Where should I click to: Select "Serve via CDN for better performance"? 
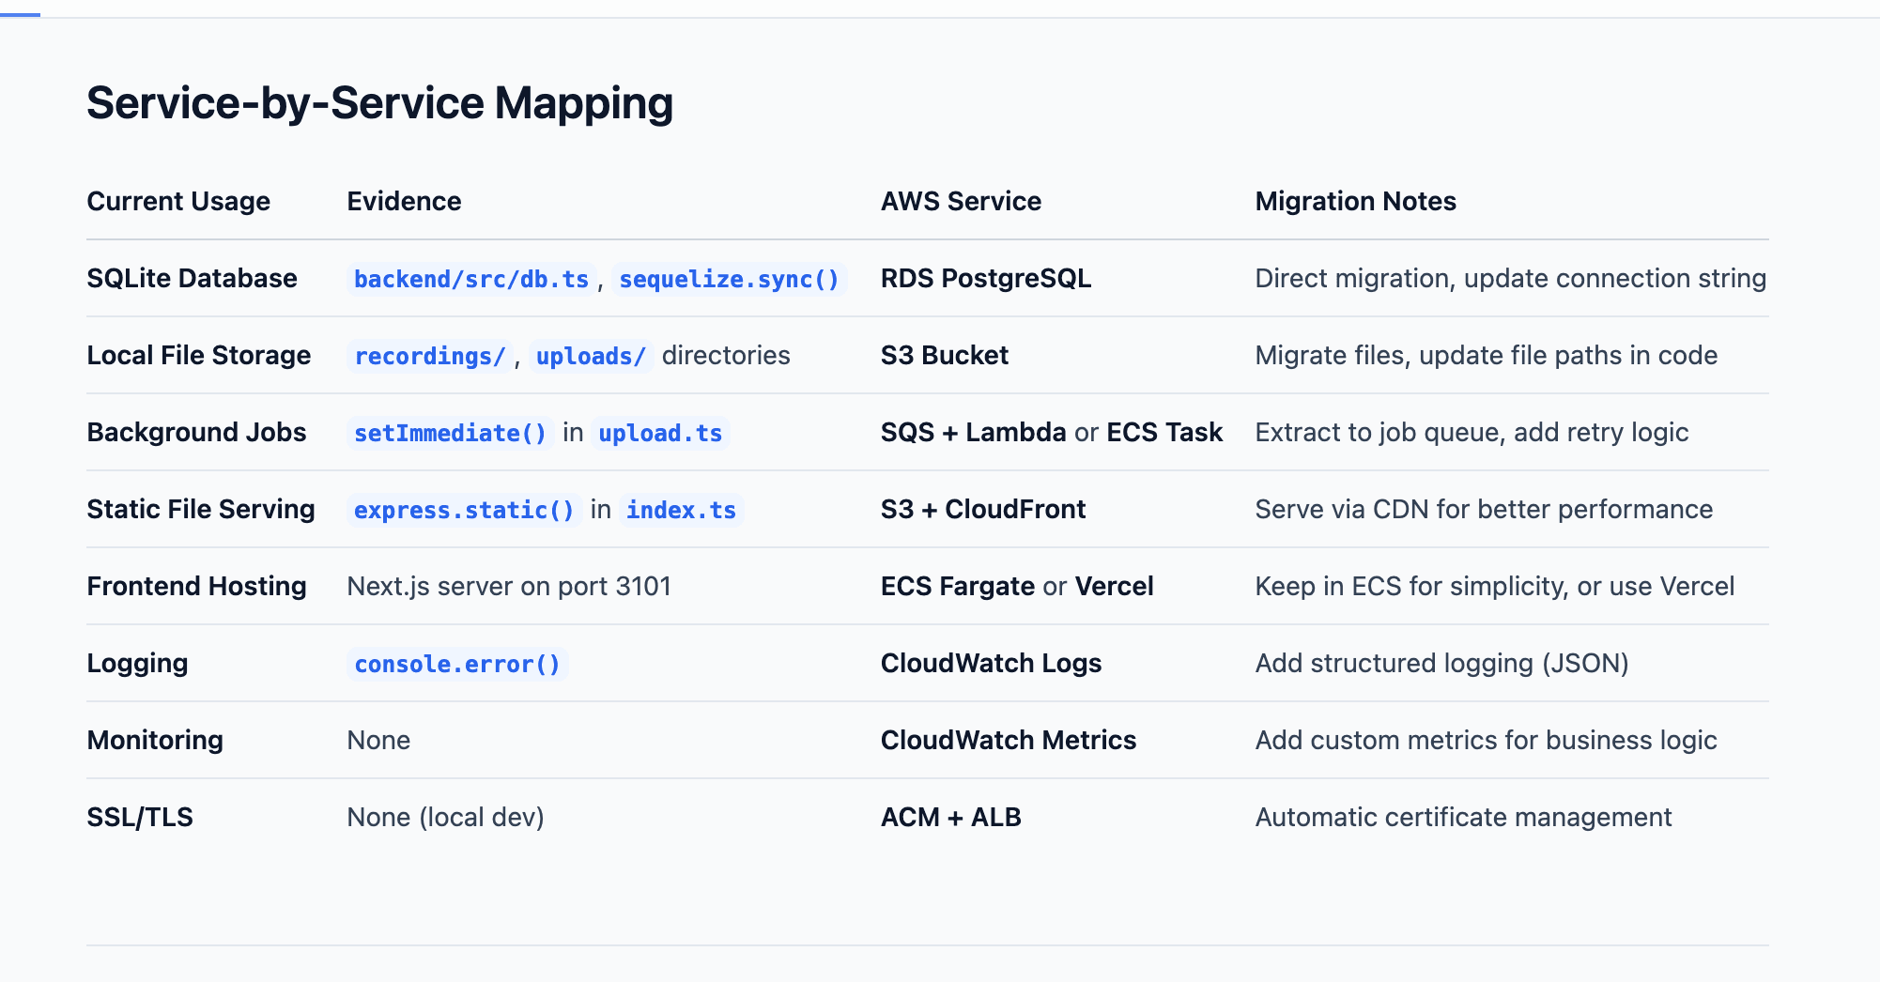click(x=1485, y=509)
